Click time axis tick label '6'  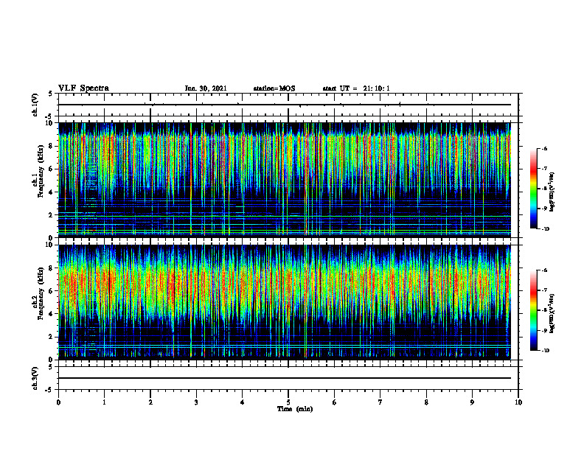tap(335, 402)
